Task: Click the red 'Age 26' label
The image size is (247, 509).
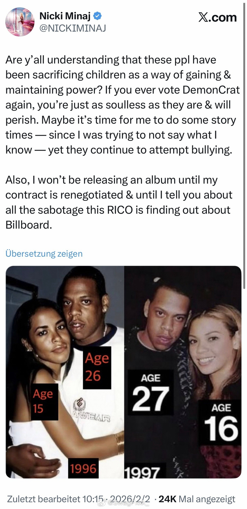Action: tap(97, 368)
